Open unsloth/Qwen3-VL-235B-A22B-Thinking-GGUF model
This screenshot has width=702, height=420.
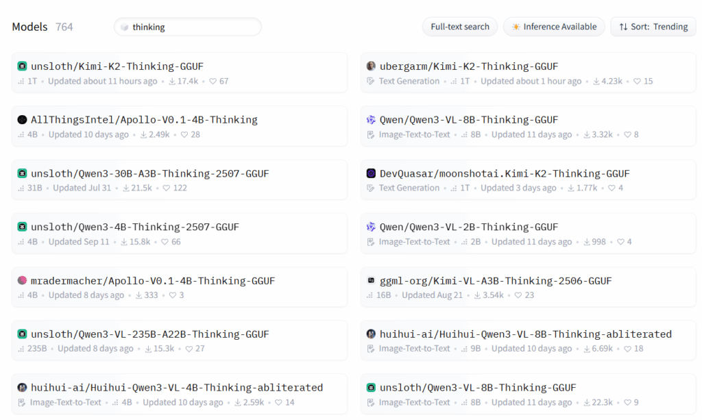click(150, 334)
